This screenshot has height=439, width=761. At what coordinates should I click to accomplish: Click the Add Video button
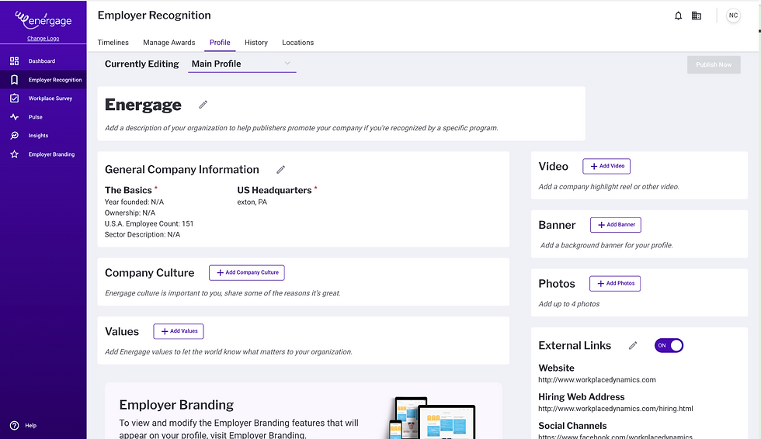click(x=606, y=166)
